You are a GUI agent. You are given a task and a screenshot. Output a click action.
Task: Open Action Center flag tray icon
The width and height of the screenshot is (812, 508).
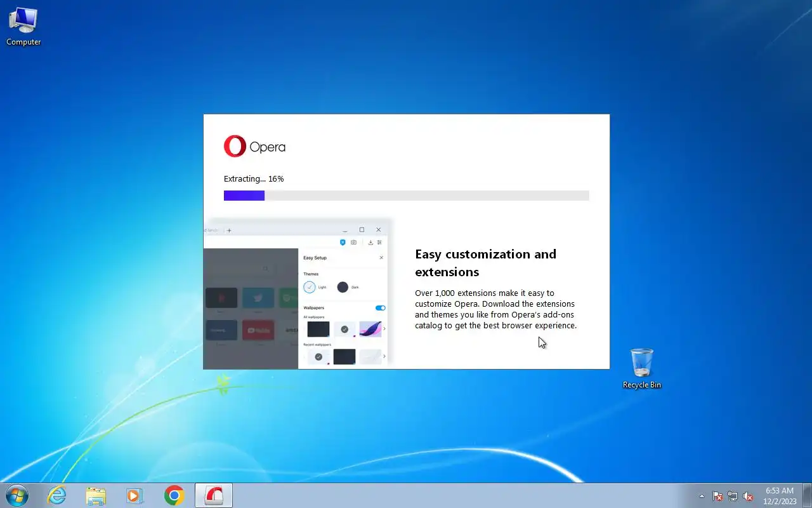[717, 496]
